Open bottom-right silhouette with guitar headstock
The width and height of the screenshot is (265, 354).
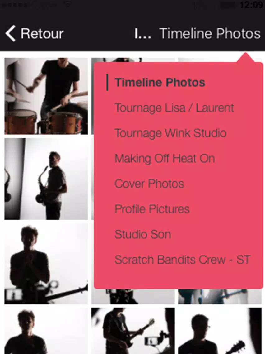(x=220, y=331)
